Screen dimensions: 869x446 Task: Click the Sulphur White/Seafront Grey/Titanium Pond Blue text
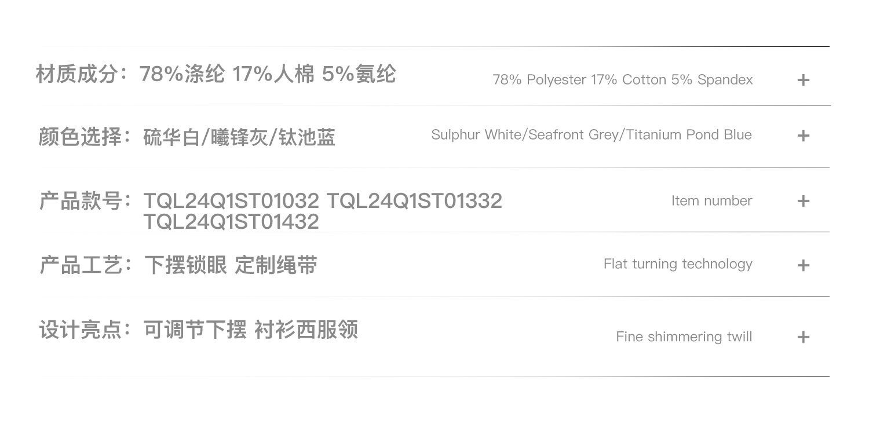point(591,135)
